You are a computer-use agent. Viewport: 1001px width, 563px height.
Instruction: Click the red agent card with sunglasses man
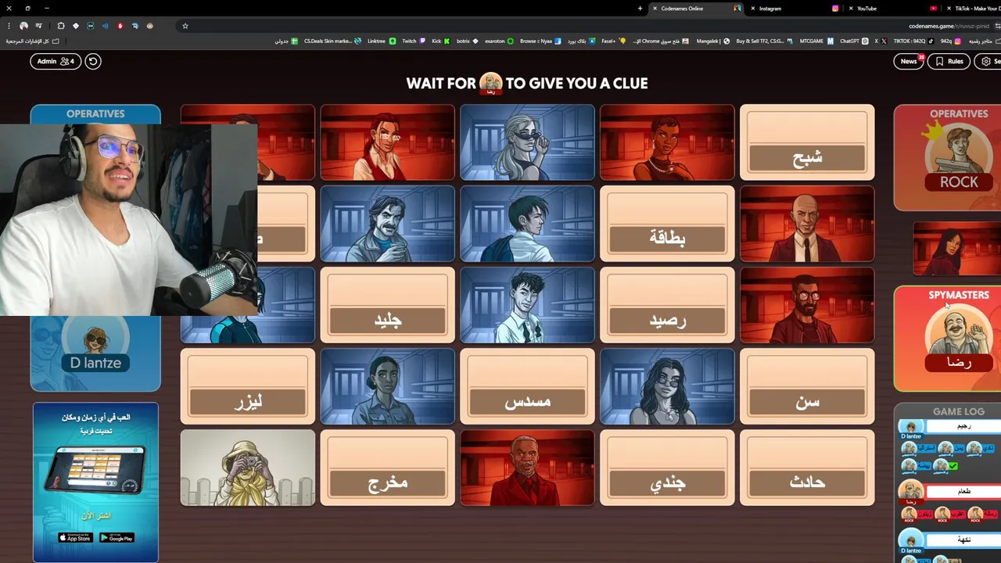pyautogui.click(x=807, y=305)
